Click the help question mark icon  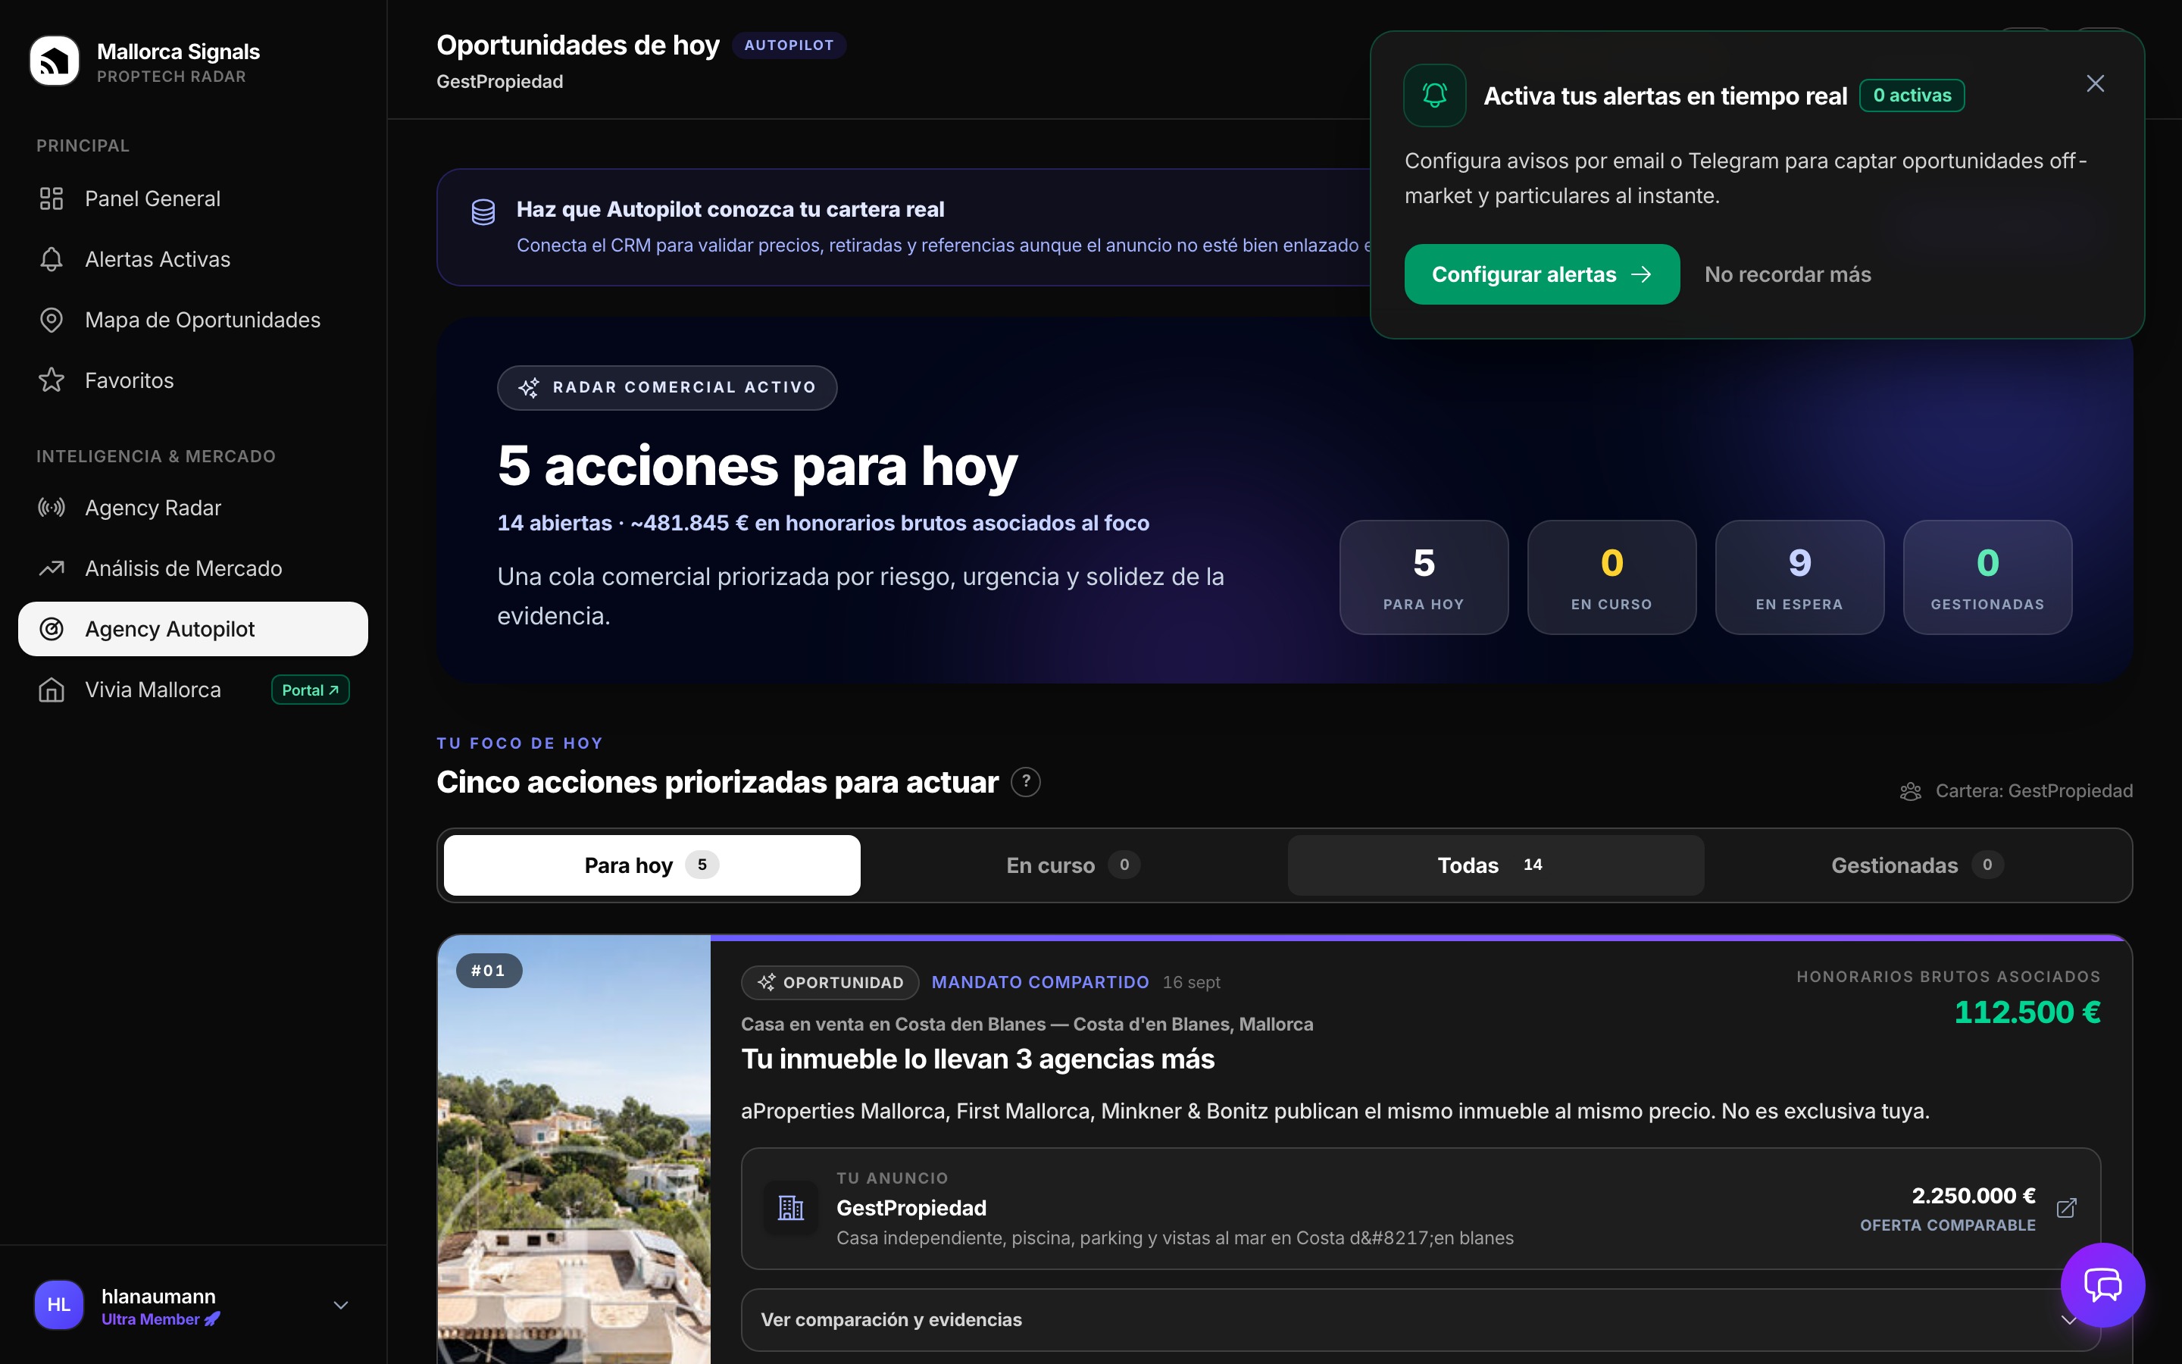[1026, 782]
